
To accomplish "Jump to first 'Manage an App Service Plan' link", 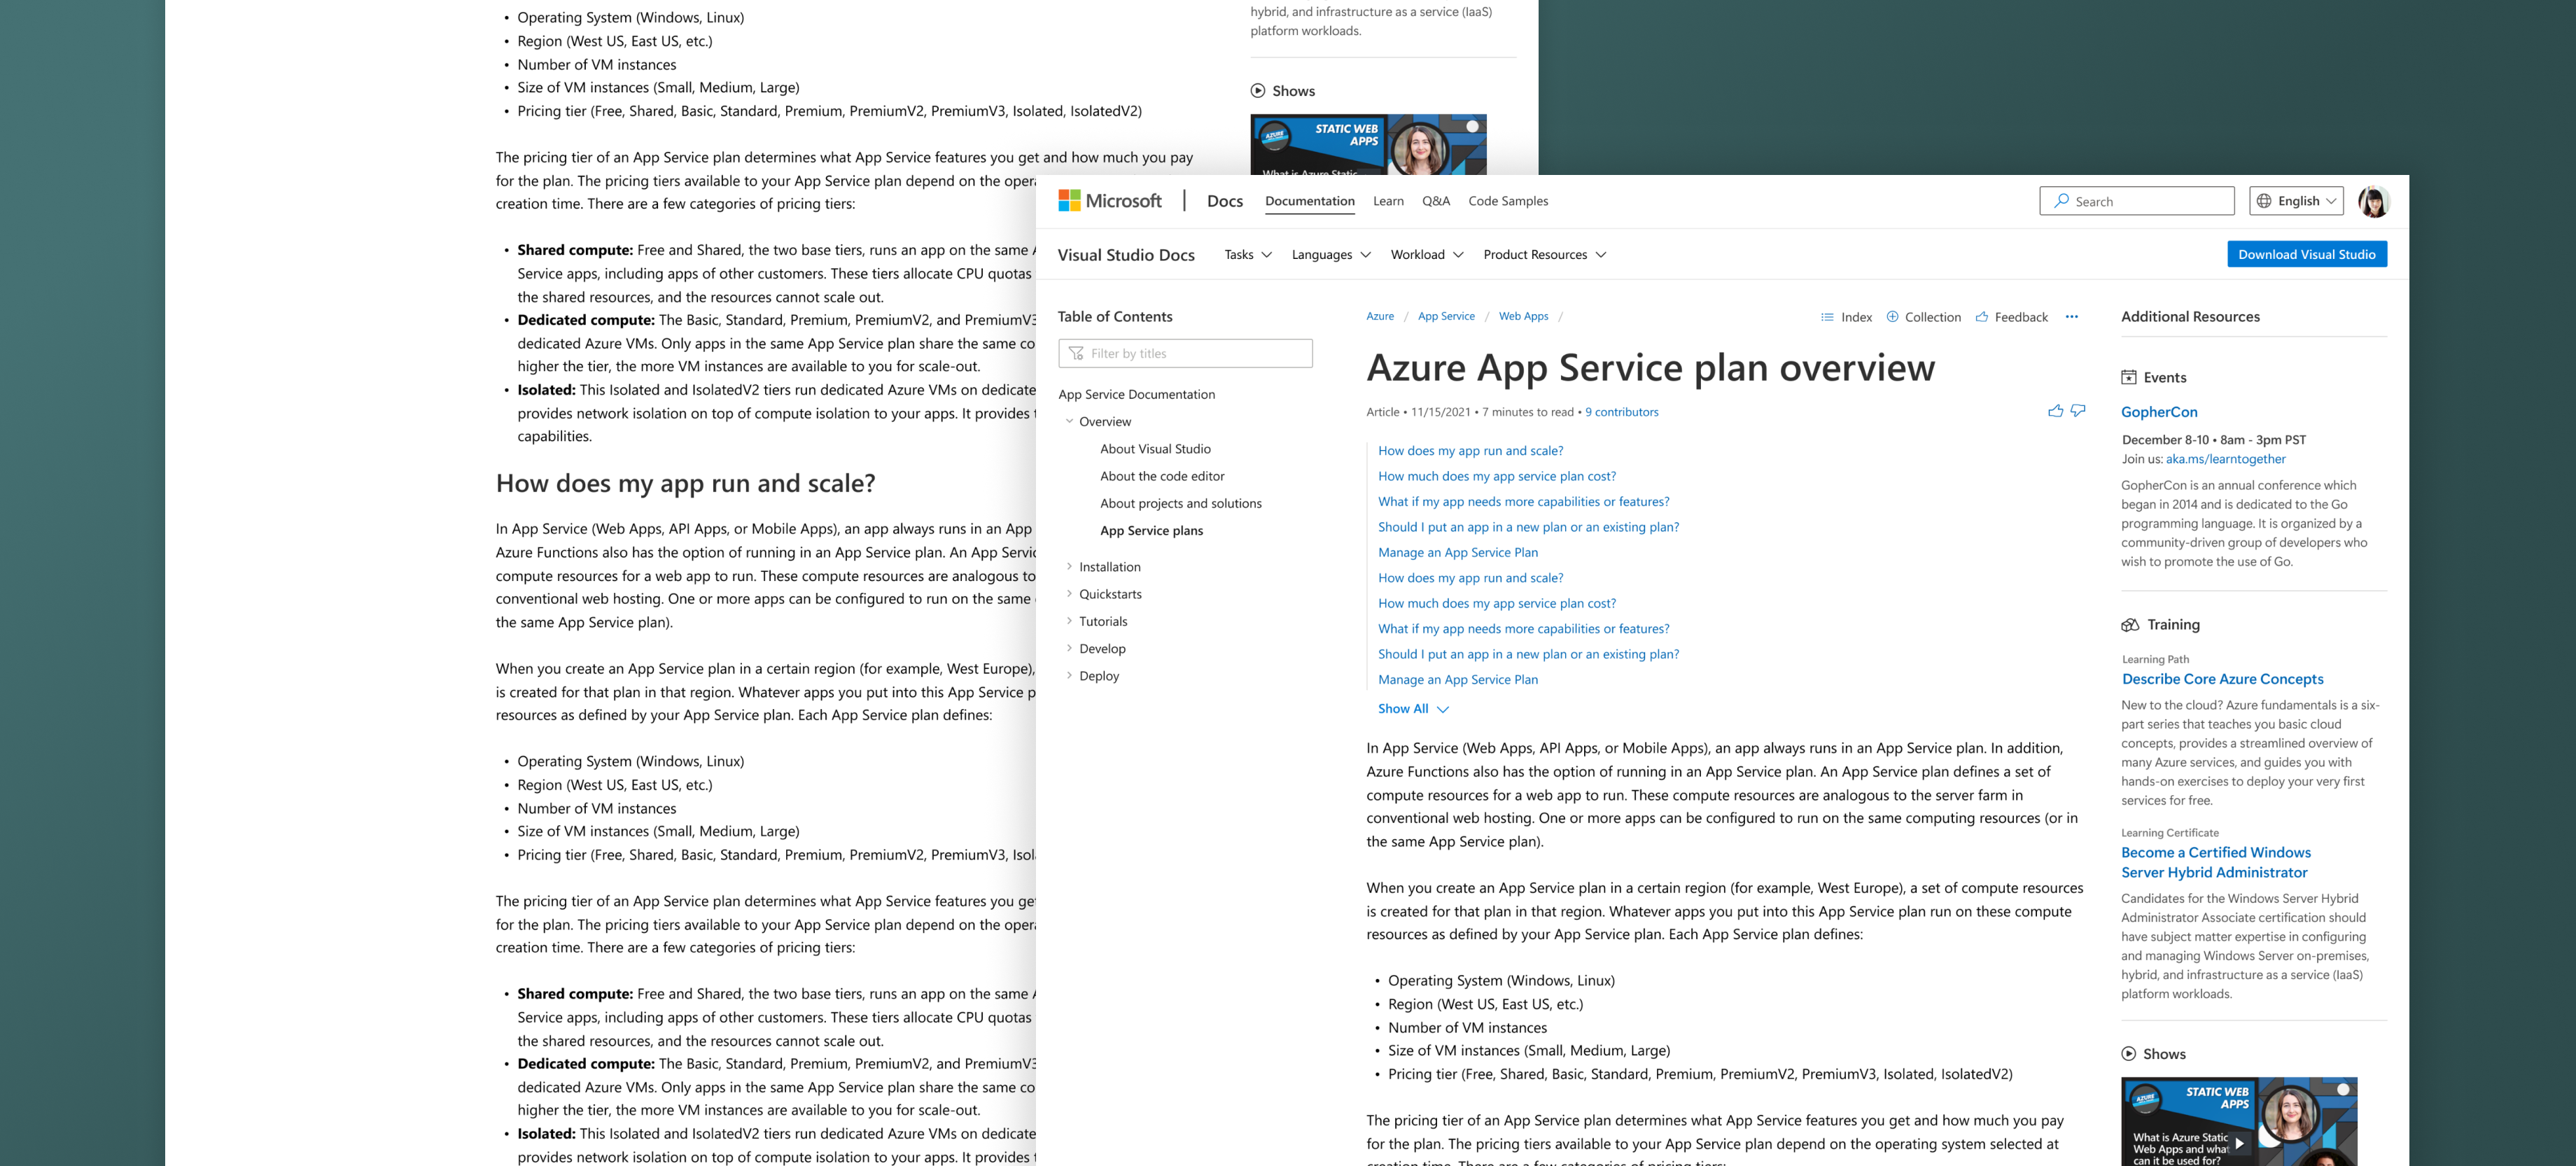I will click(x=1458, y=553).
